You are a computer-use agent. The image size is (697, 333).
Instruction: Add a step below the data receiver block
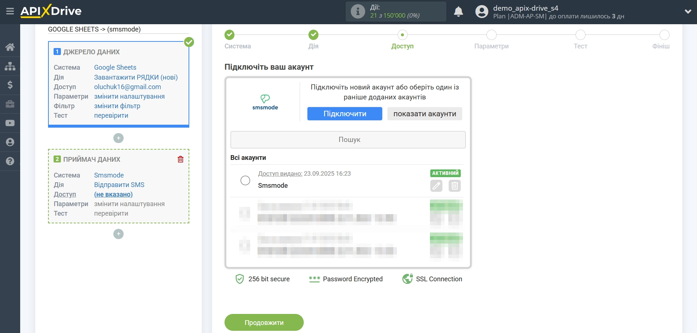pos(118,234)
